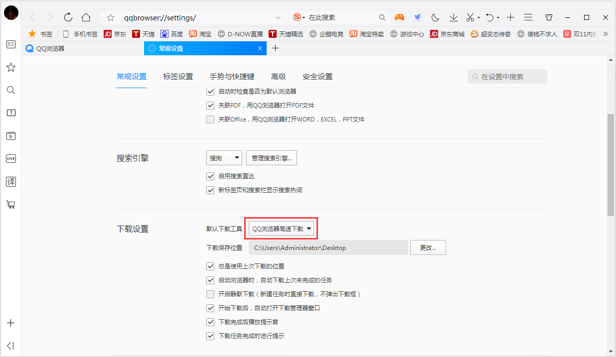Open the bookmarks star in sidebar
This screenshot has height=357, width=616.
[10, 67]
